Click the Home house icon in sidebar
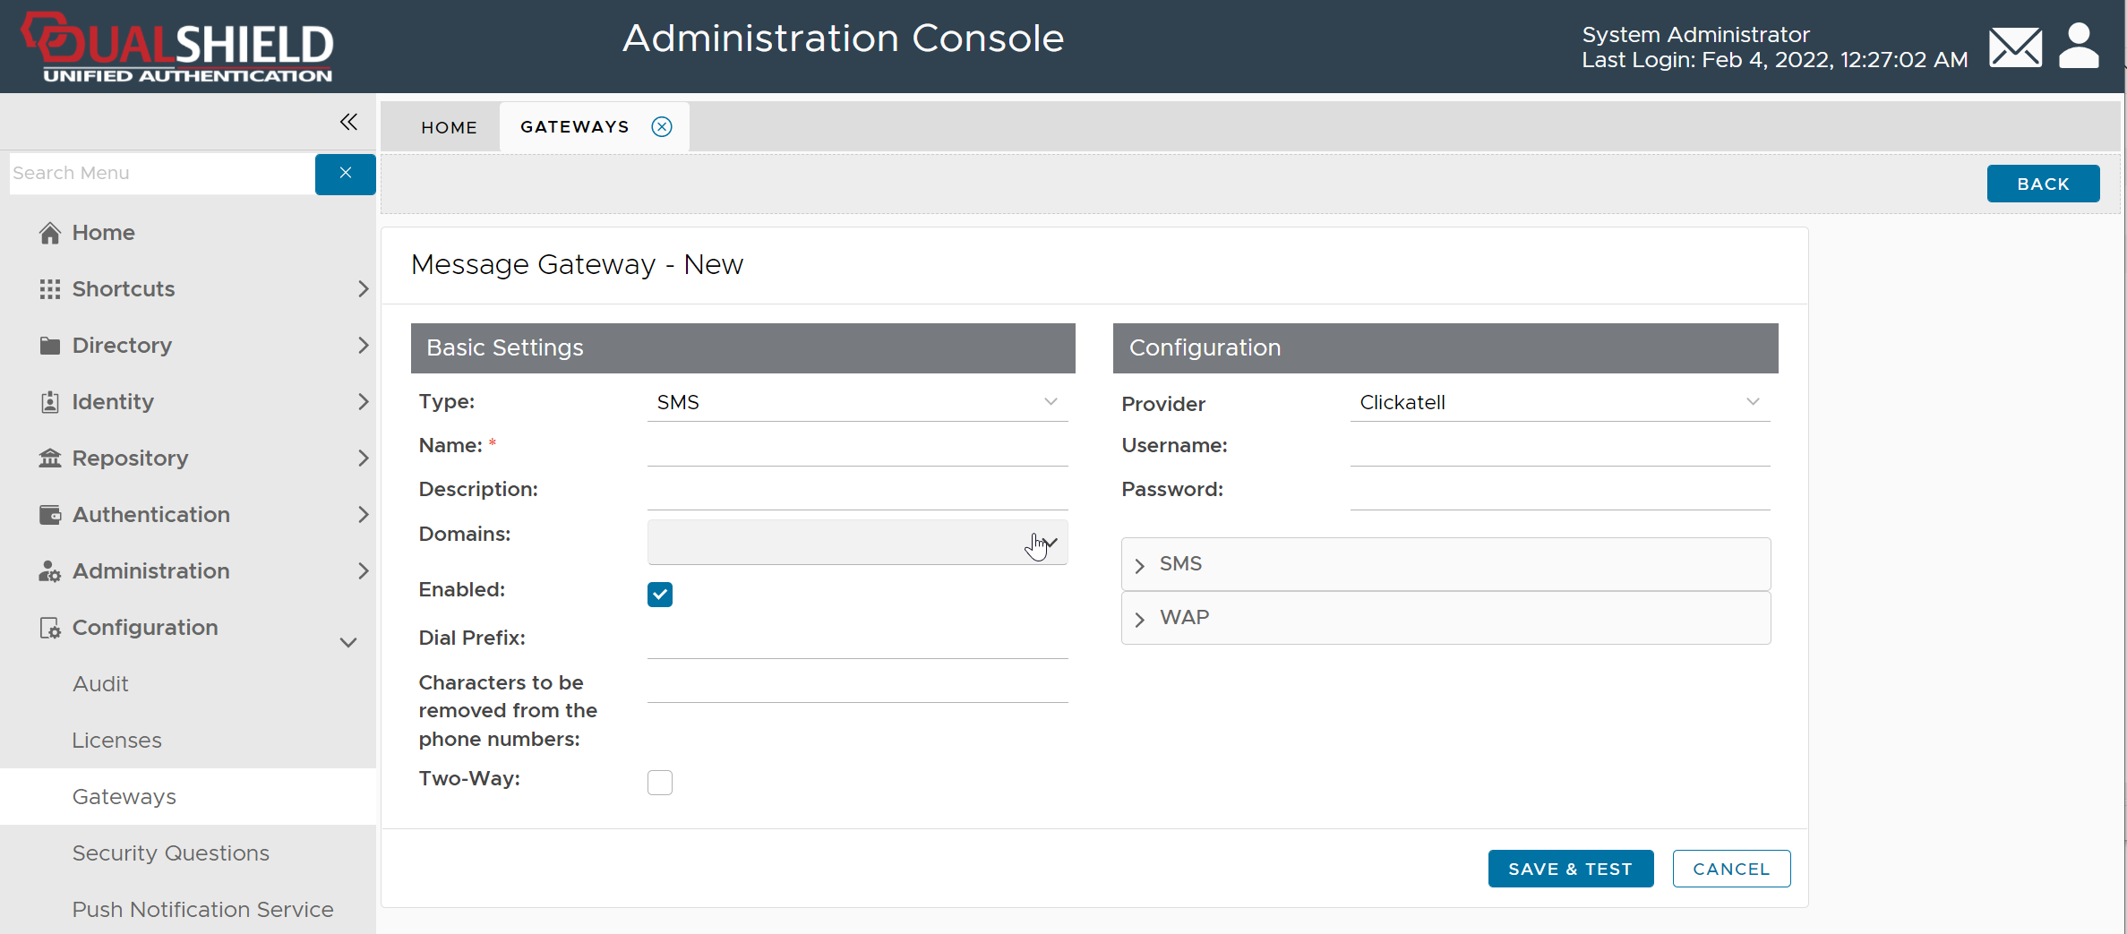The image size is (2127, 934). (50, 233)
